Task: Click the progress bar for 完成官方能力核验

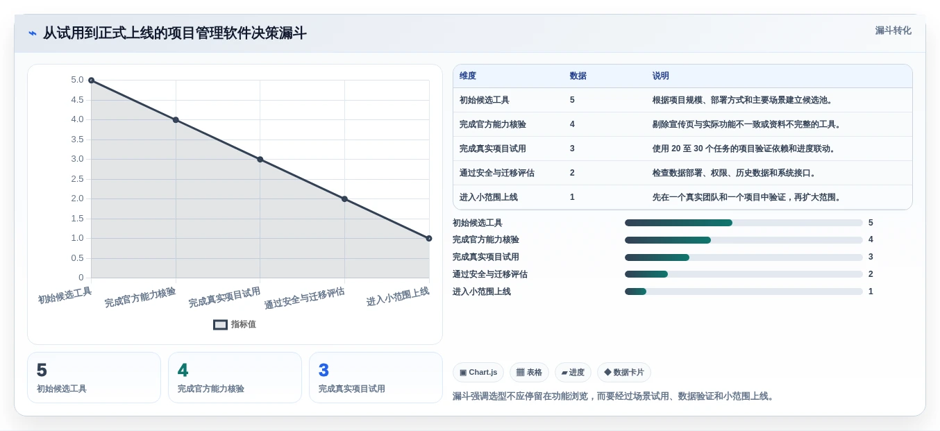Action: tap(744, 240)
